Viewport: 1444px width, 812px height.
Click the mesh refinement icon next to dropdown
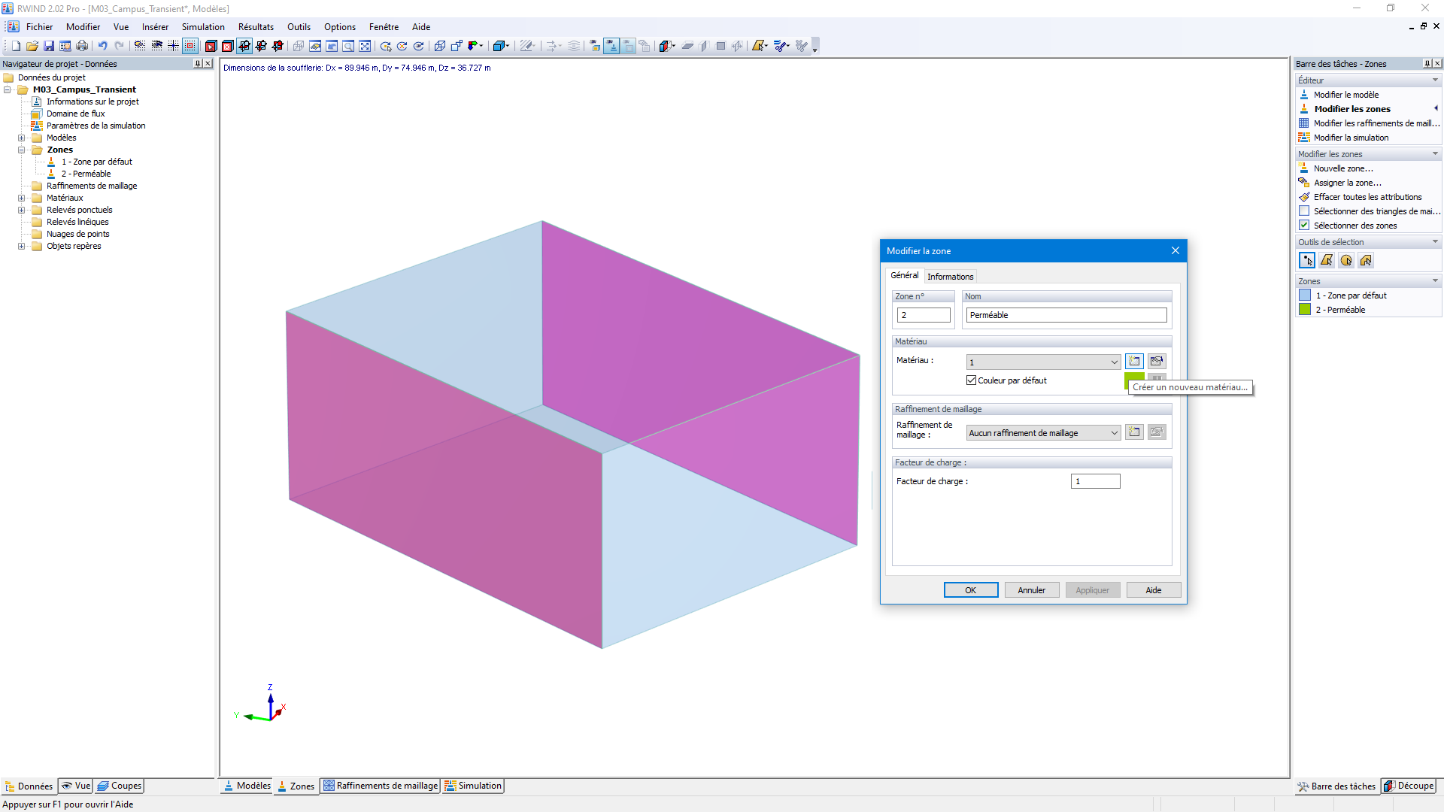[1135, 432]
